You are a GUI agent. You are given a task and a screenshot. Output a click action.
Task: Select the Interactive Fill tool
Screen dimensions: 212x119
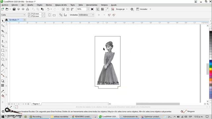coord(3,96)
